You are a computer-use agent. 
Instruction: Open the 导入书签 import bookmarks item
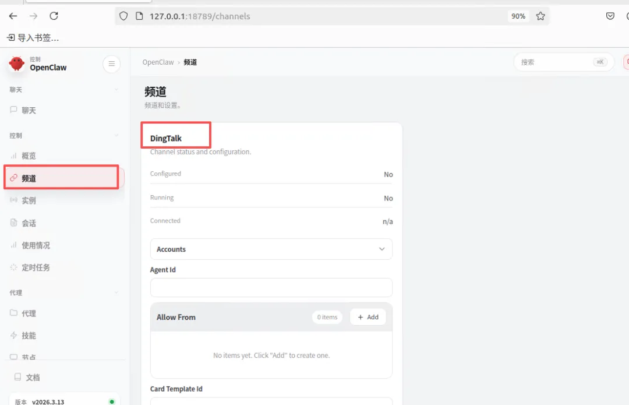pyautogui.click(x=33, y=38)
